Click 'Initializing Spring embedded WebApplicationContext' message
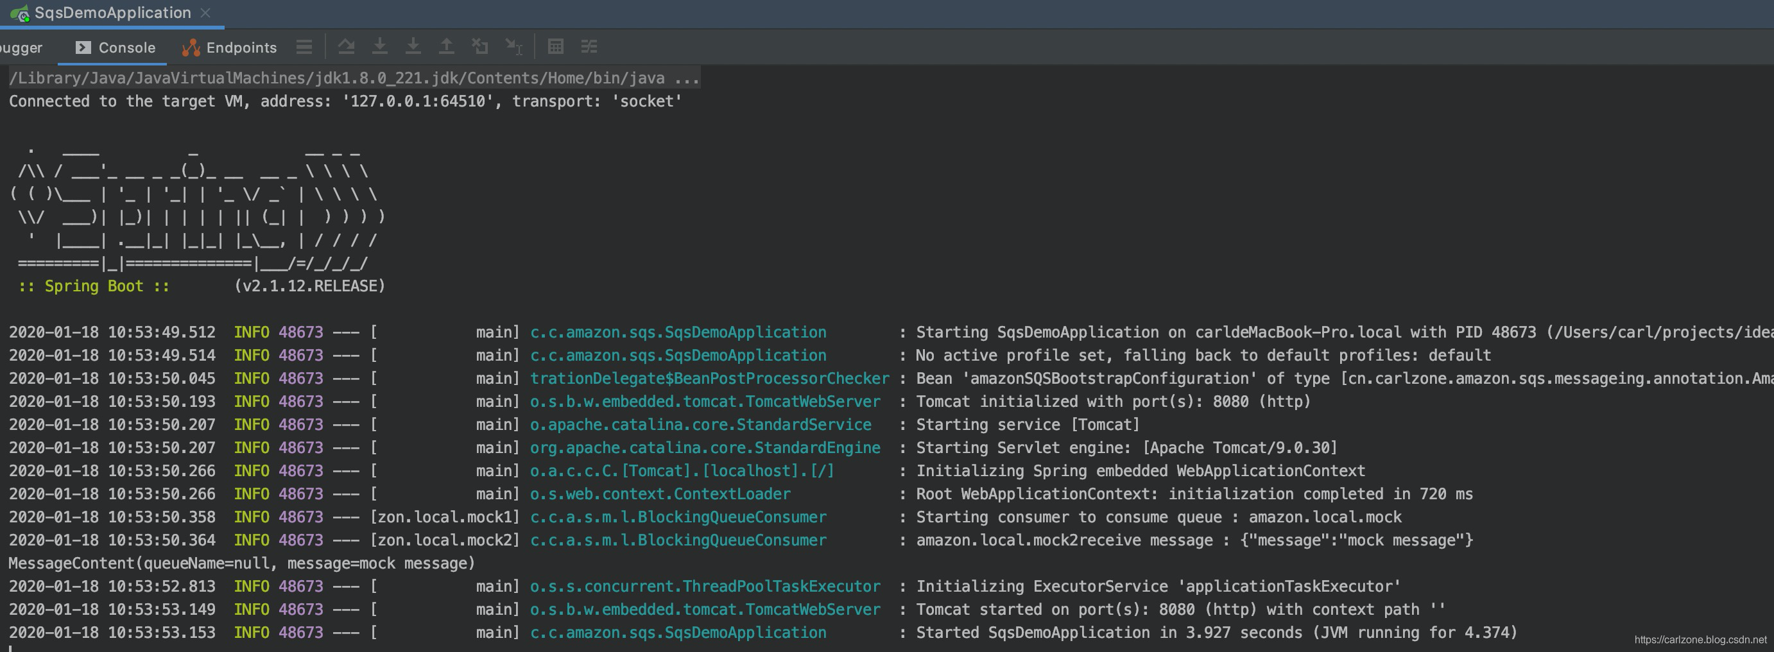The height and width of the screenshot is (652, 1774). [x=1141, y=470]
